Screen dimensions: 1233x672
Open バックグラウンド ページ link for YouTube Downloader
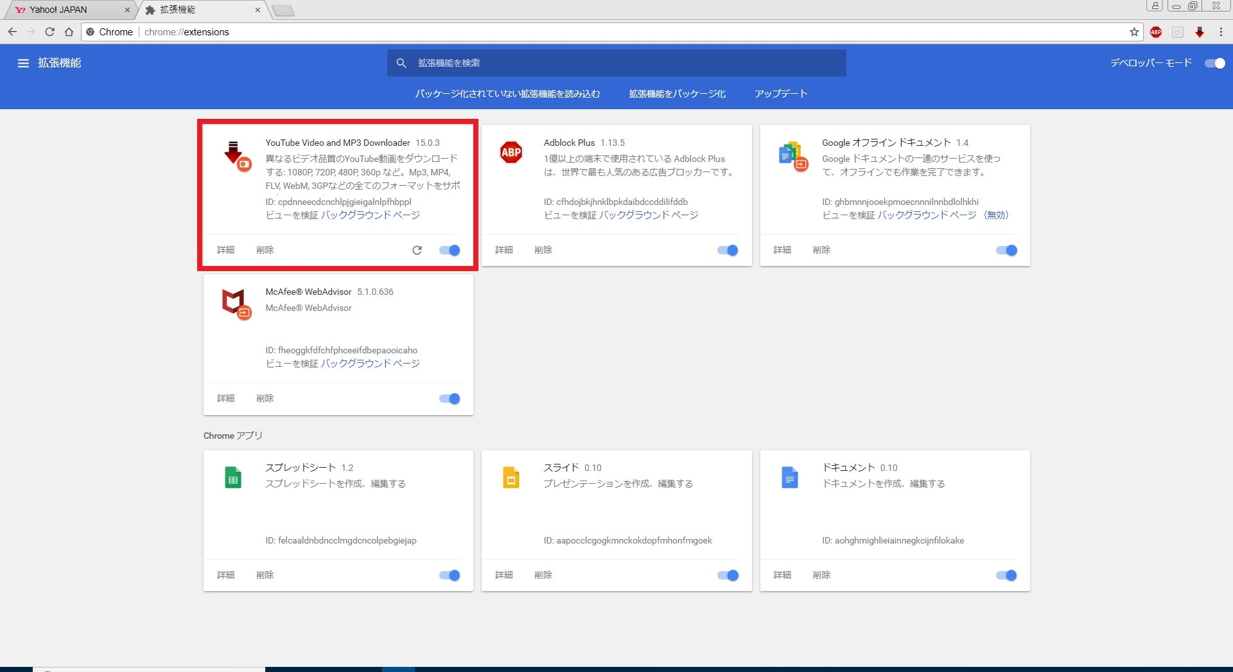pyautogui.click(x=371, y=215)
